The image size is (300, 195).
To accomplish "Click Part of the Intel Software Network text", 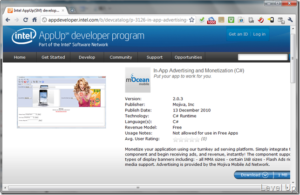I will coord(73,45).
